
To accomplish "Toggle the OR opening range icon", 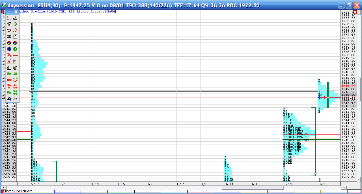I will coord(9,80).
